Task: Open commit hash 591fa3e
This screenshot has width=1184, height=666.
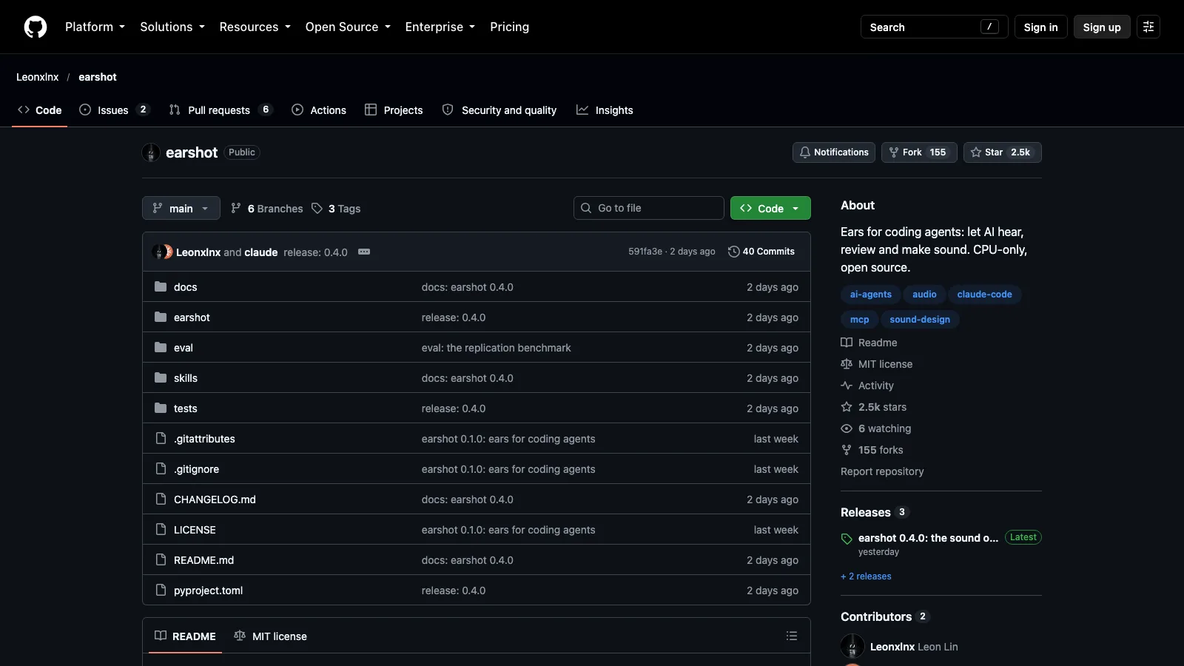Action: click(x=645, y=252)
